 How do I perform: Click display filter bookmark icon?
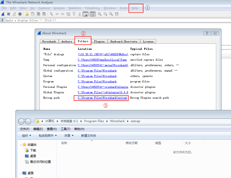pyautogui.click(x=2, y=20)
